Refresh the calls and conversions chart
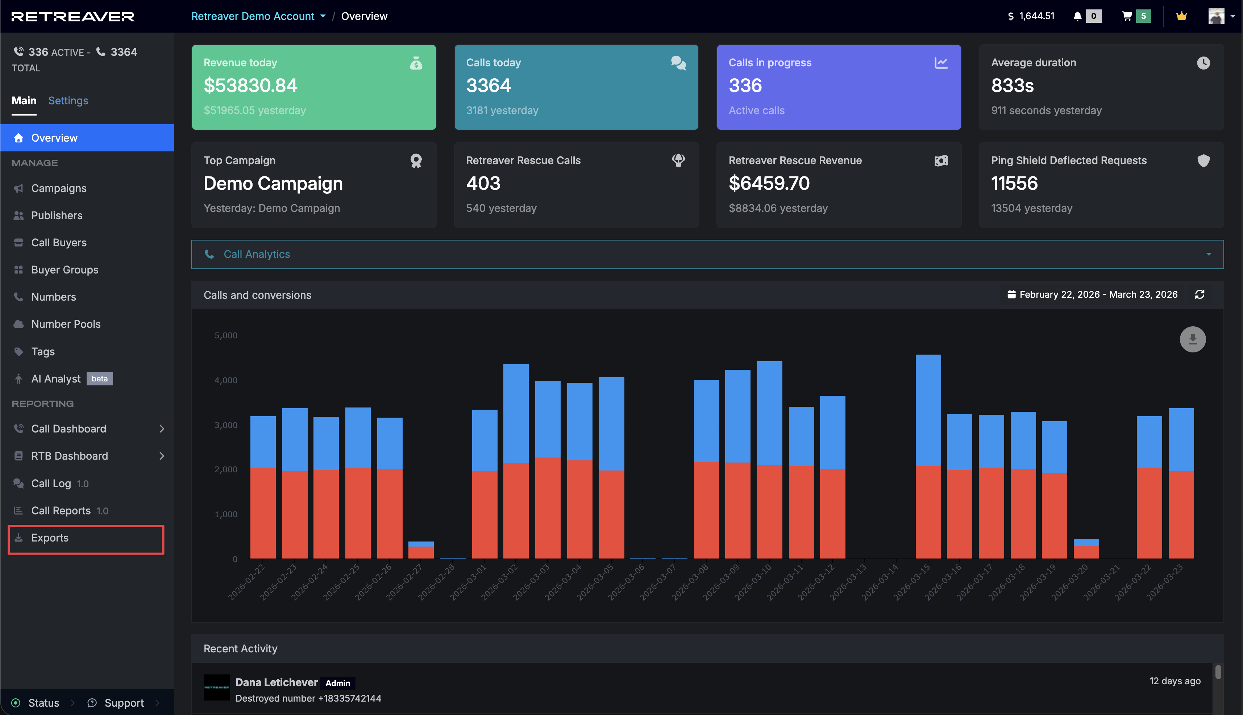 click(1200, 294)
